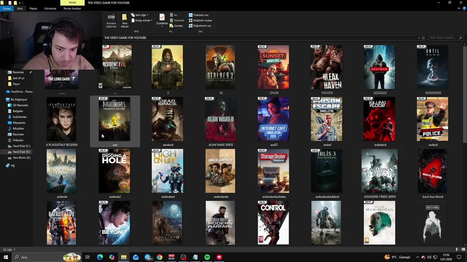The image size is (467, 262).
Task: Select the Prison Escape Simulator cover
Action: pos(327,119)
